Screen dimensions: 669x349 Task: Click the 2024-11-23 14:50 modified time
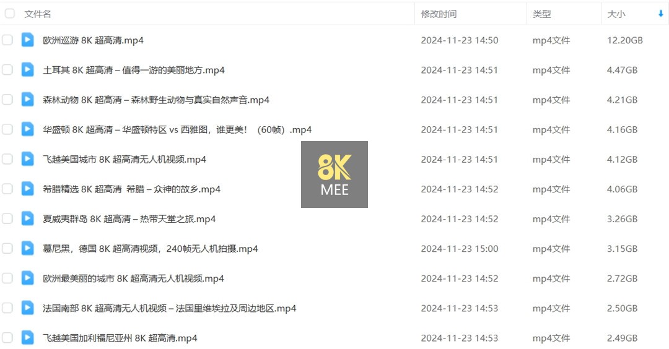click(x=460, y=40)
